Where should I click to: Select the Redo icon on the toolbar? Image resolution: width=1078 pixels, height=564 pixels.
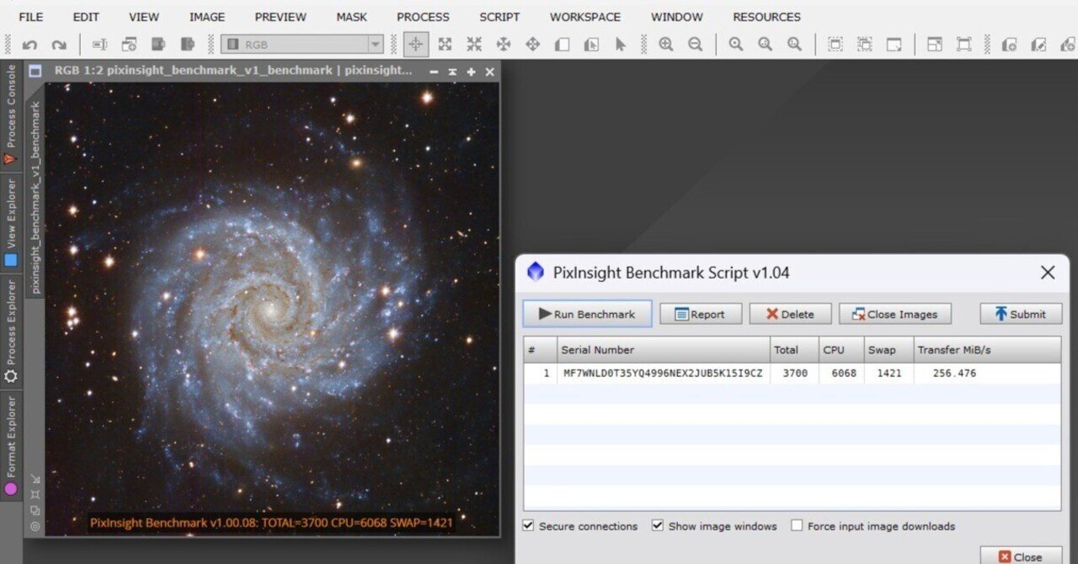57,44
